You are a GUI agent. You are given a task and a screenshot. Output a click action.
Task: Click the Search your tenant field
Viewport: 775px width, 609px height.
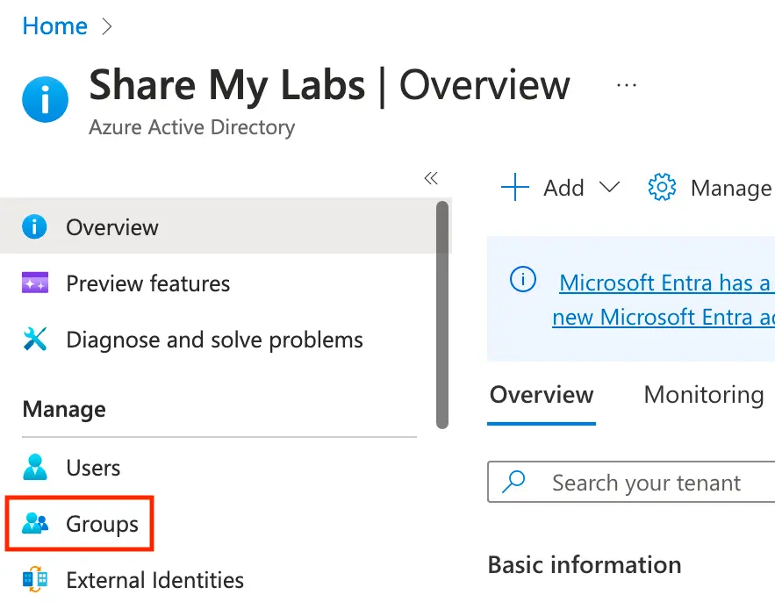(x=645, y=483)
